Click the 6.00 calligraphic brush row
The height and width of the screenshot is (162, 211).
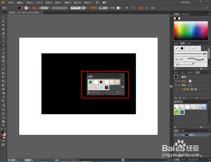click(x=191, y=59)
